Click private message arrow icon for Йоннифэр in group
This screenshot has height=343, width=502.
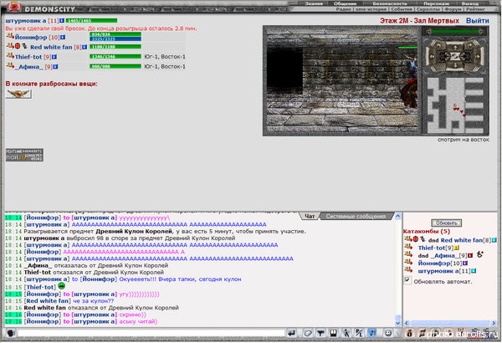pos(10,36)
